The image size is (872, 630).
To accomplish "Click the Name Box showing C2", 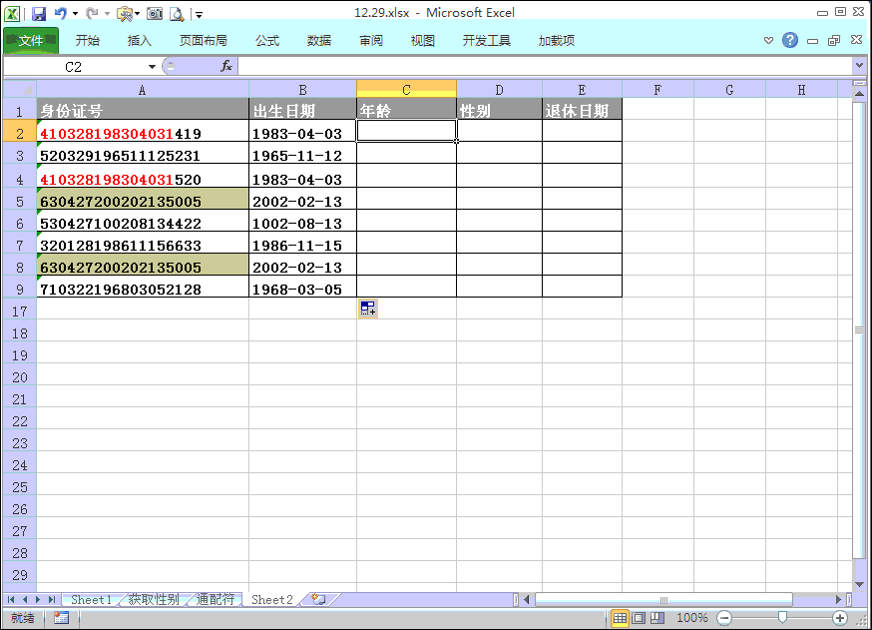I will tap(74, 67).
